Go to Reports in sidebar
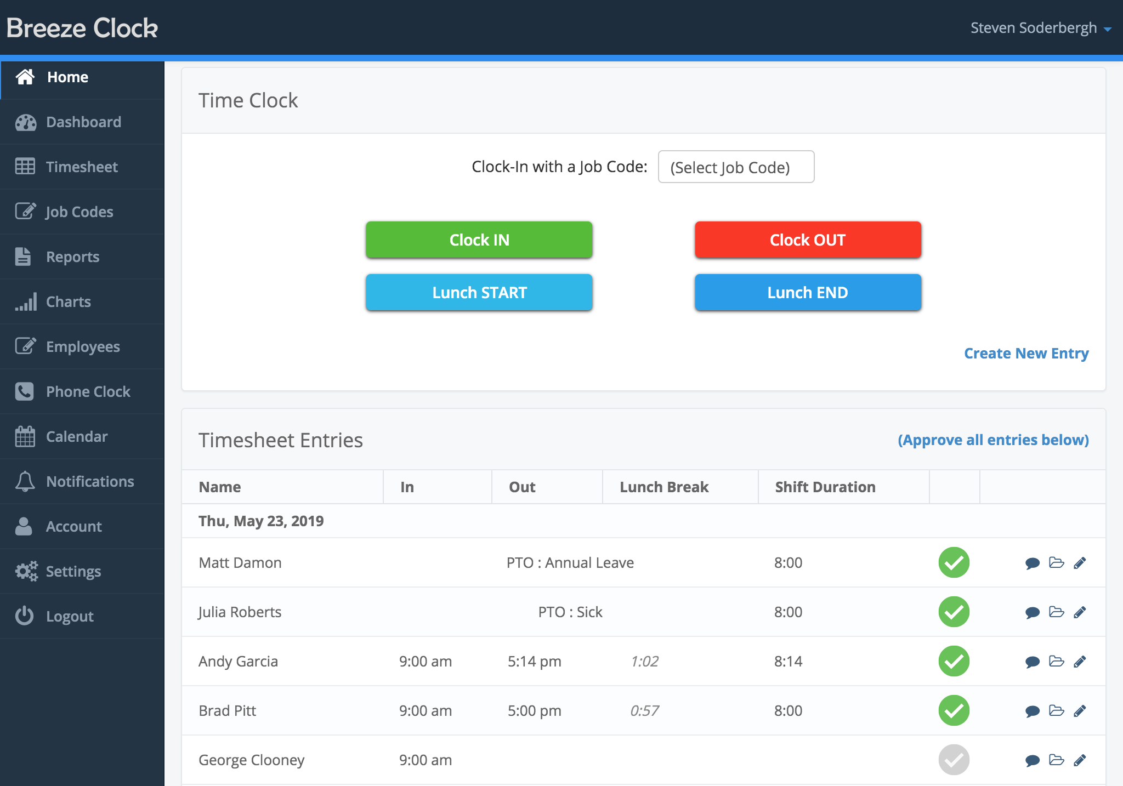Screen dimensions: 1123x786 tap(72, 257)
